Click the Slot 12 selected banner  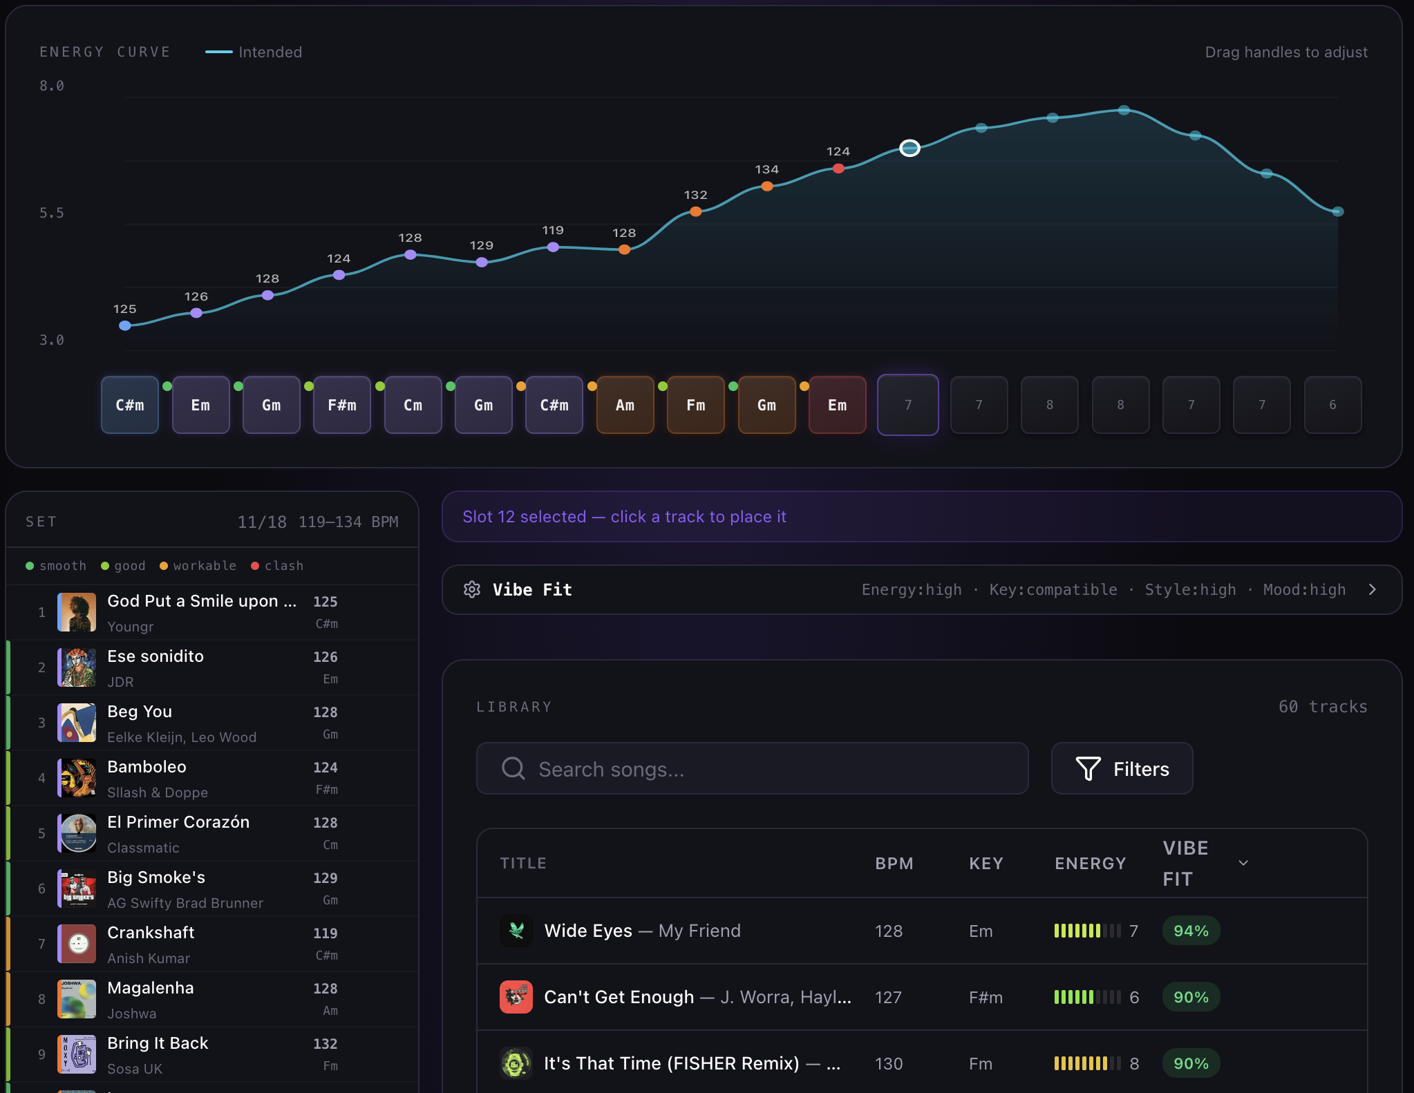tap(922, 517)
